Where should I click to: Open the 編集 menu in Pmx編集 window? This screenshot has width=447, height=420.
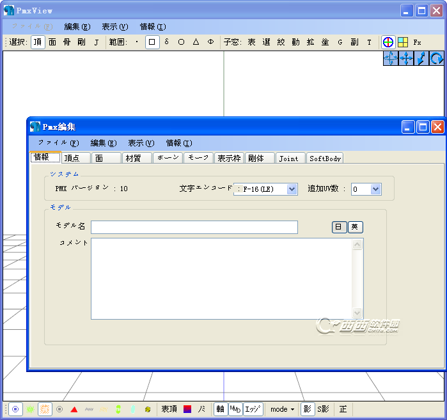point(103,143)
